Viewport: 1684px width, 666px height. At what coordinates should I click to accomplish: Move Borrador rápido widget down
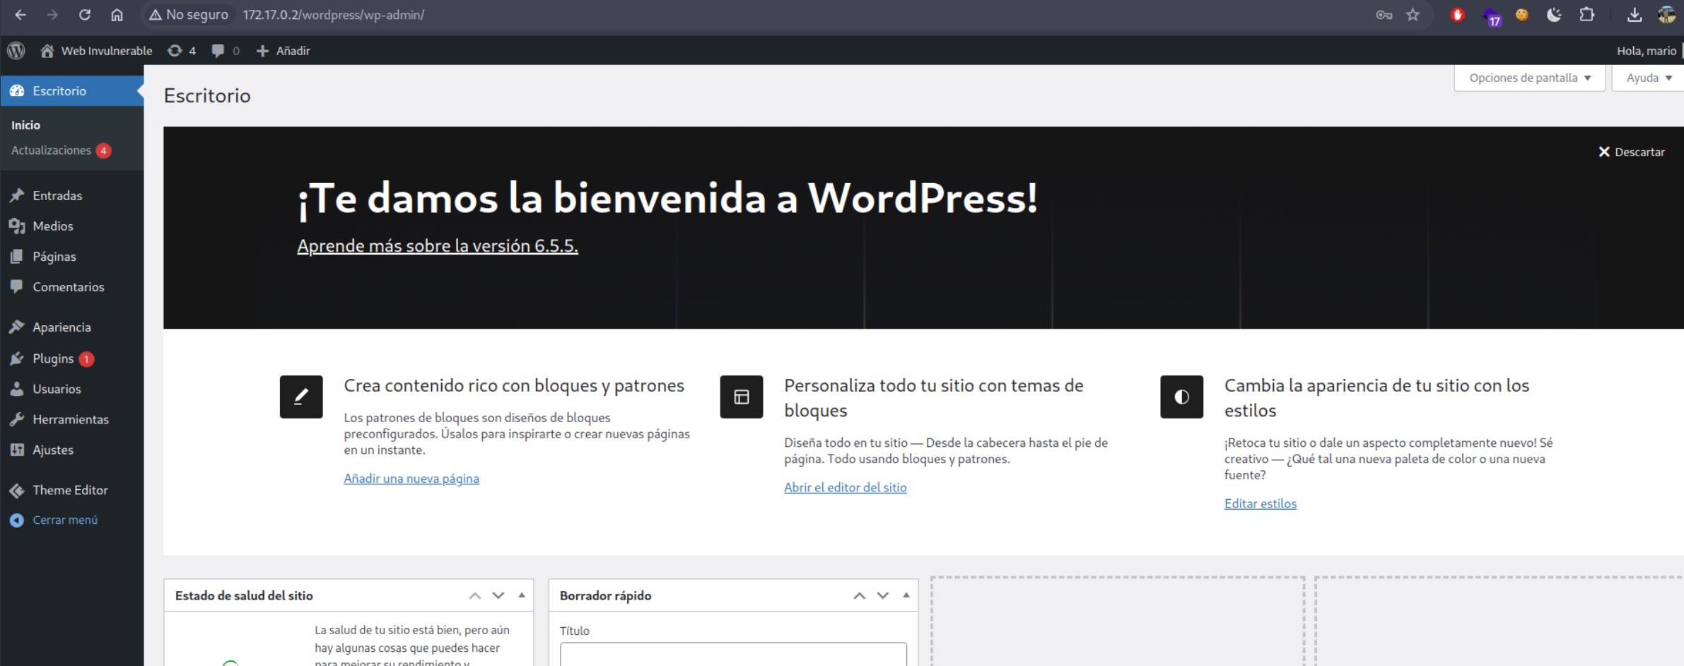883,595
